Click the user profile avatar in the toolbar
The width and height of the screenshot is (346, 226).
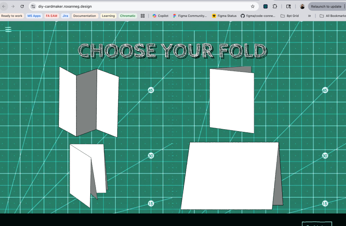[302, 6]
